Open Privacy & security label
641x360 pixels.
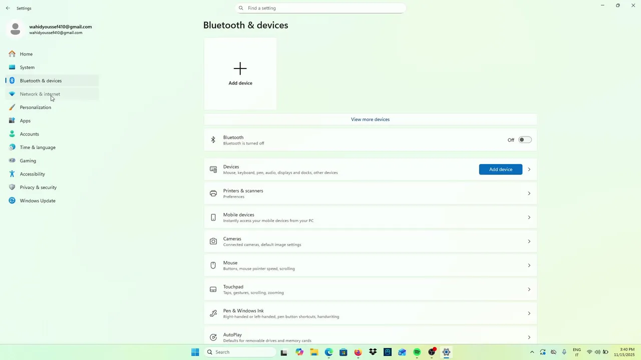[38, 187]
